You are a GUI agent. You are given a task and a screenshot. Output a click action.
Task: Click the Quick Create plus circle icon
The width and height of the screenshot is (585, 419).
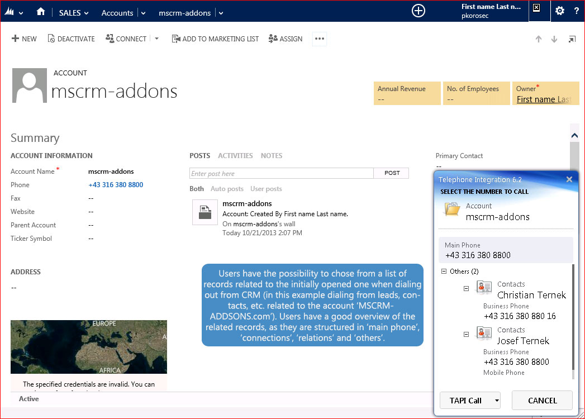[x=418, y=11]
